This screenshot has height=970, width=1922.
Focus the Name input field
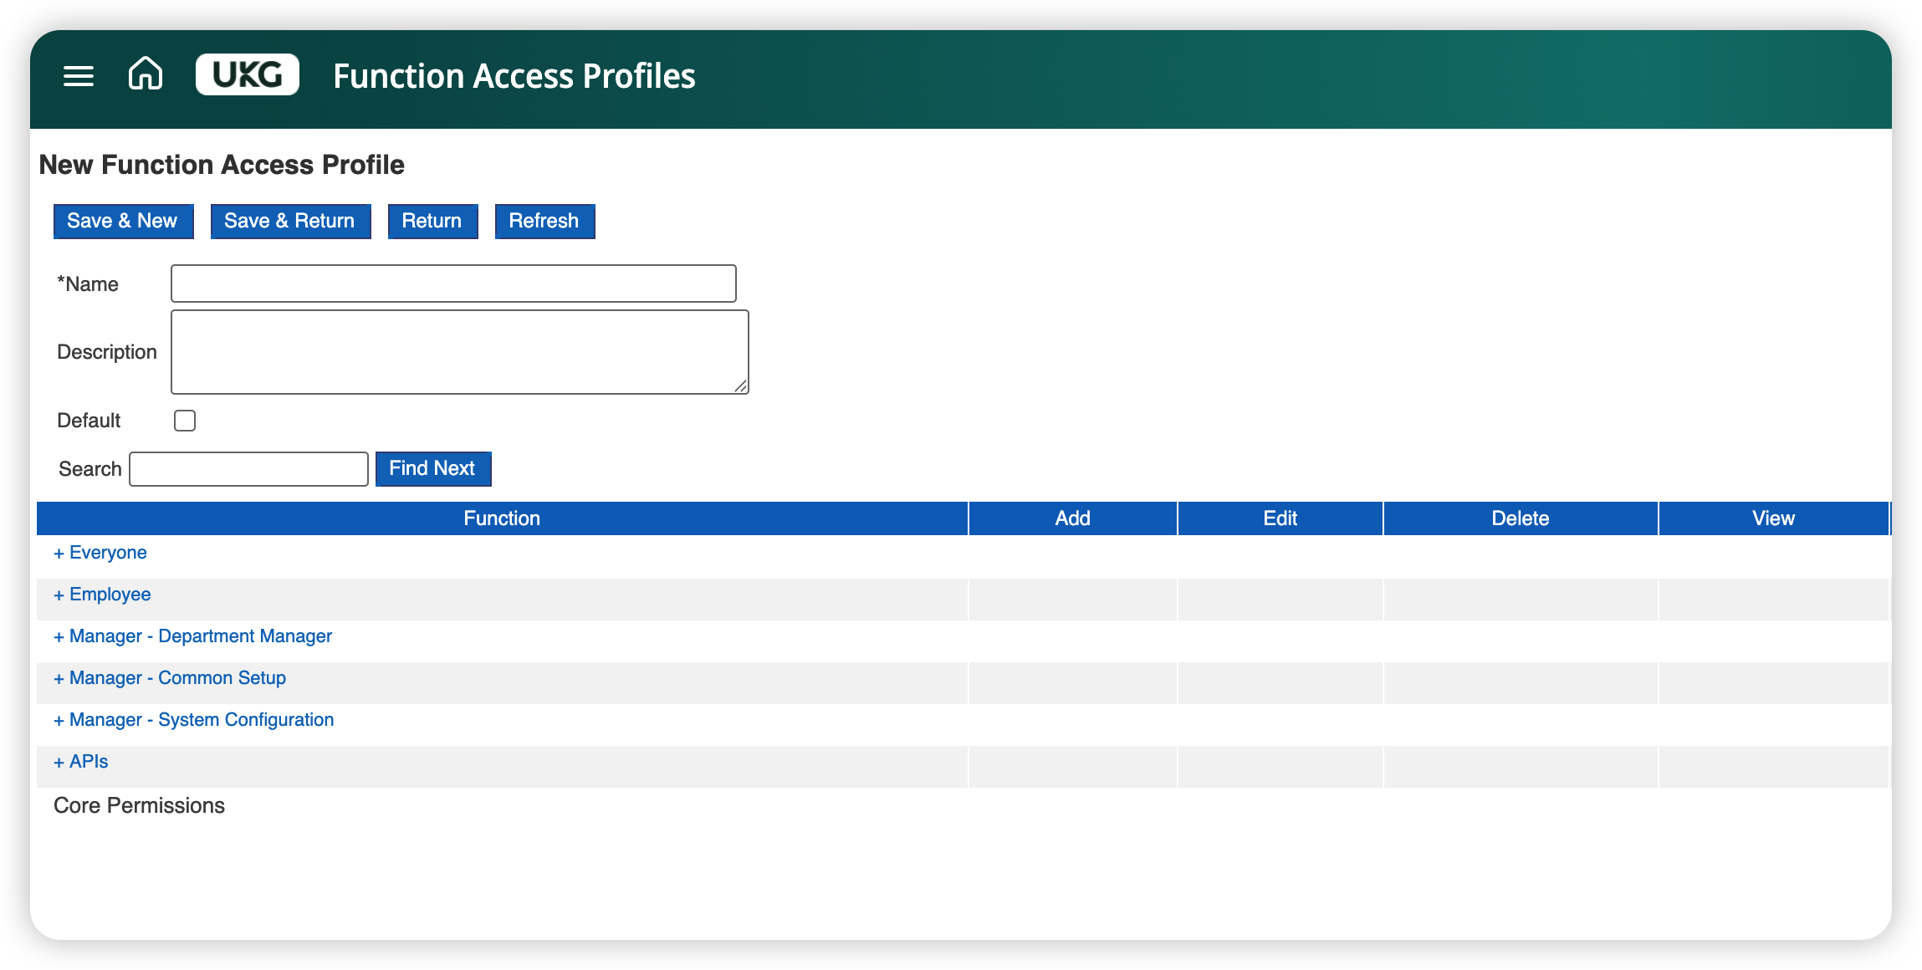(453, 283)
